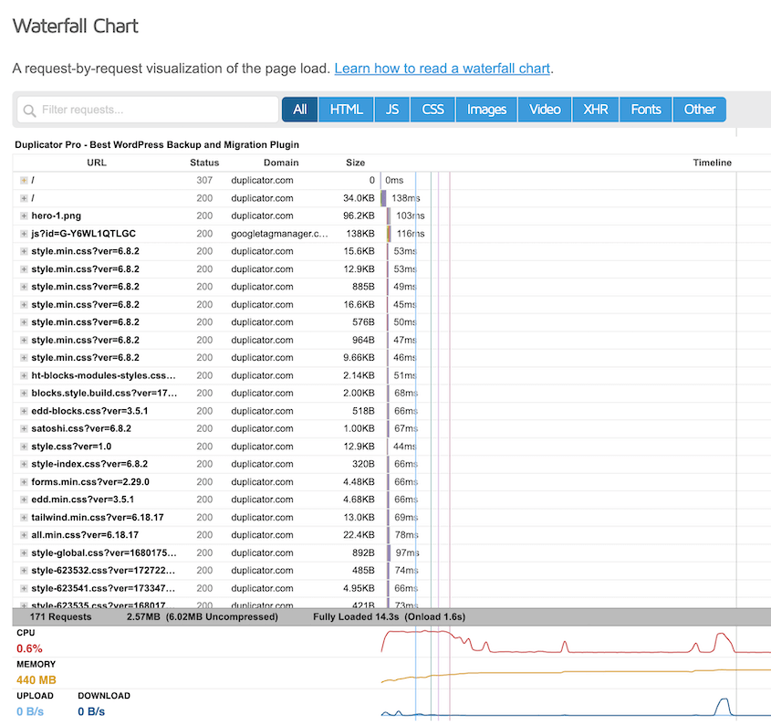
Task: Switch to the XHR filter
Action: pyautogui.click(x=595, y=110)
